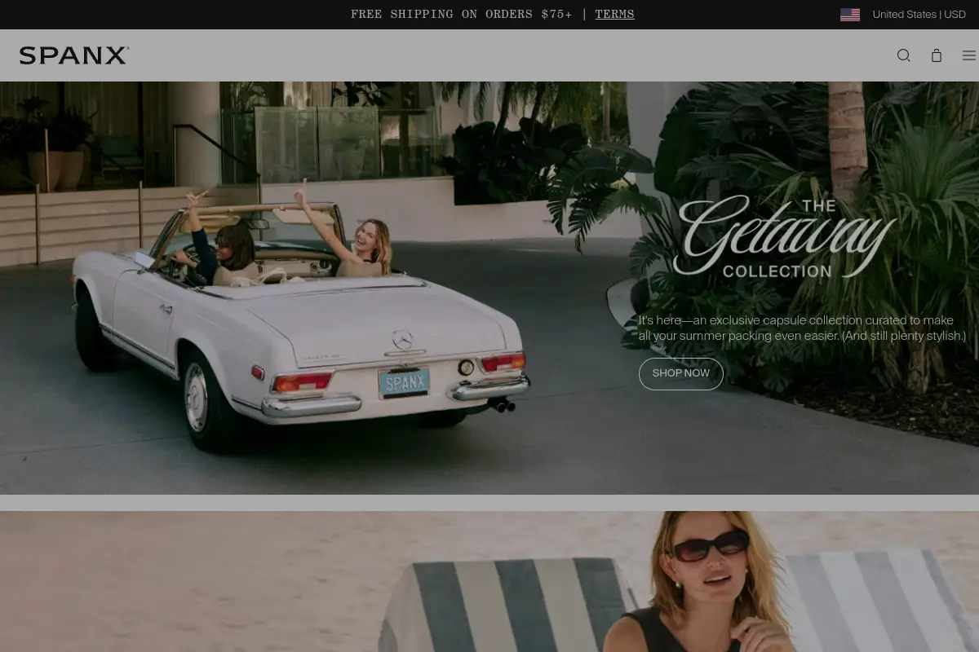Open the shopping bag icon
The image size is (979, 652).
(x=937, y=55)
